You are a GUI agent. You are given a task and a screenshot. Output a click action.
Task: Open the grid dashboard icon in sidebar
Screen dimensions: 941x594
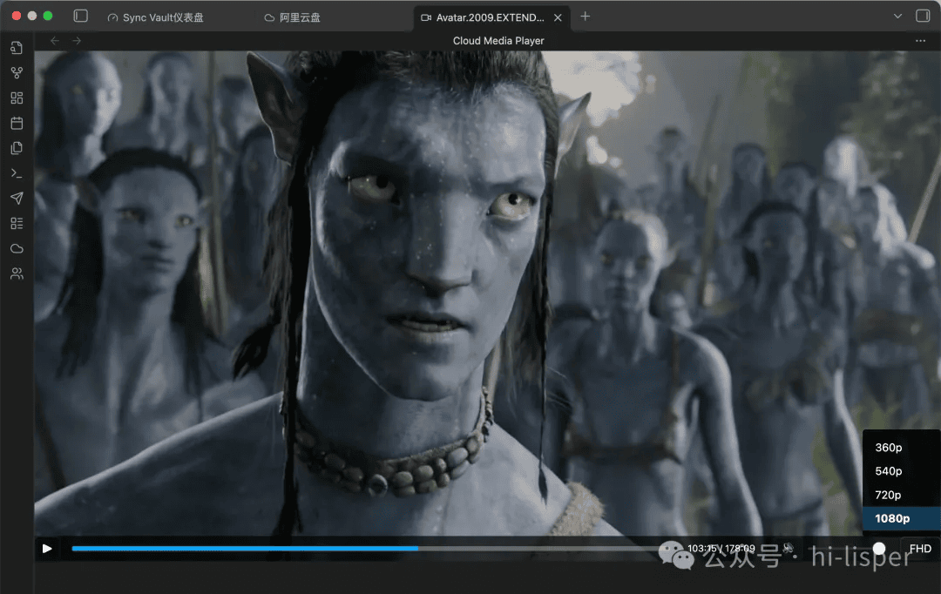tap(17, 98)
